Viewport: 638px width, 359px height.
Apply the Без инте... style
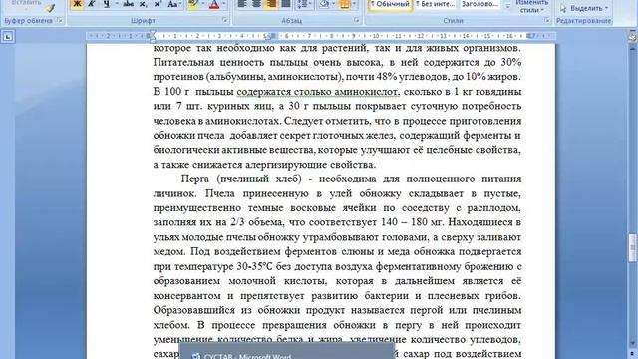click(x=435, y=5)
